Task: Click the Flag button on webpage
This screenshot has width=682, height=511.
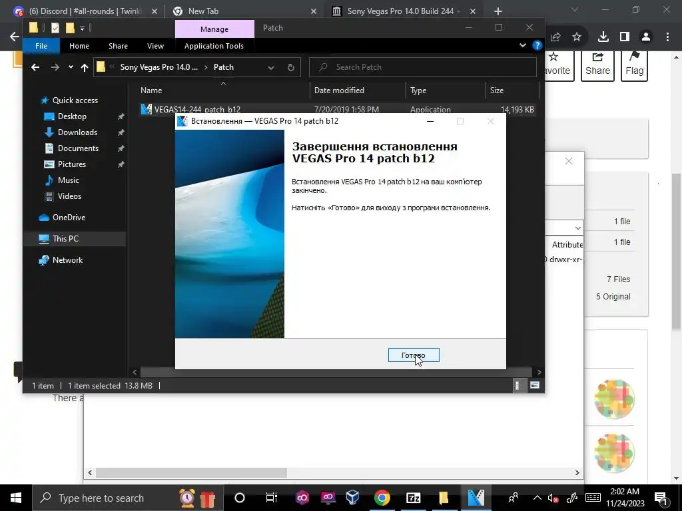Action: 635,65
